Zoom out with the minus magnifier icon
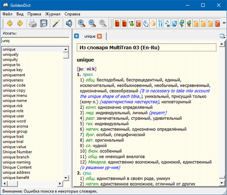Viewport: 227px width, 195px height. [x=92, y=24]
